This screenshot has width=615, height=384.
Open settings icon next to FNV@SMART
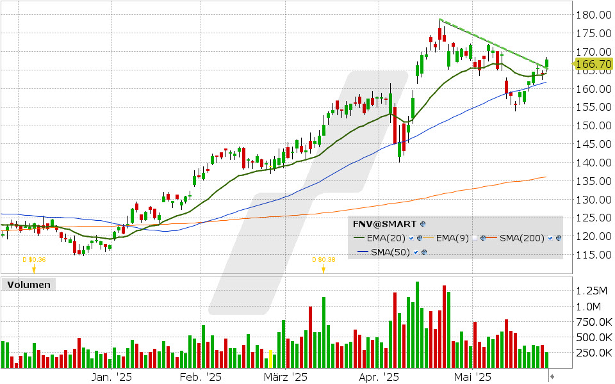(423, 224)
